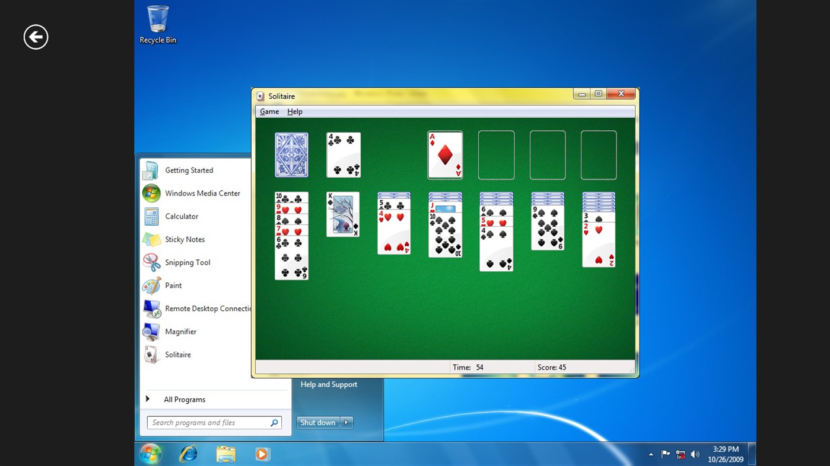The width and height of the screenshot is (830, 466).
Task: Open the Game menu in Solitaire
Action: pyautogui.click(x=269, y=111)
